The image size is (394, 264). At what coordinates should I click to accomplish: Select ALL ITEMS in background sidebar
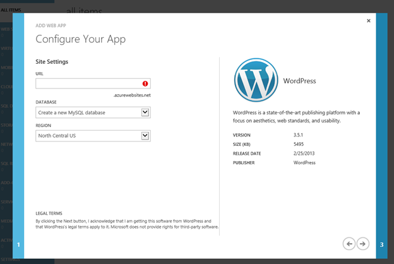click(11, 10)
